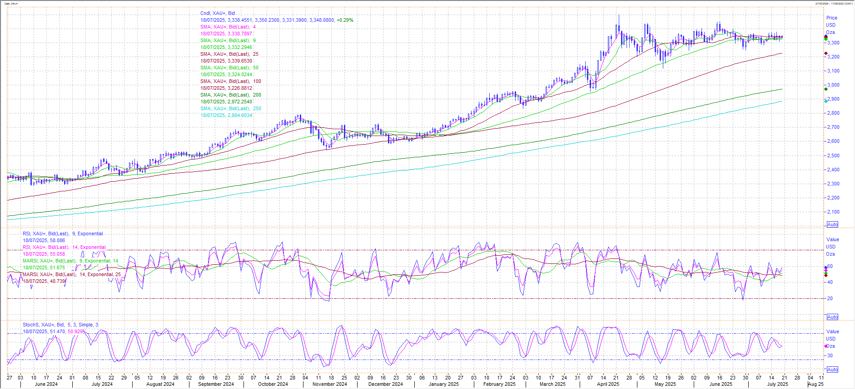Click the SMA value 3,338.7897
855x389 pixels.
tap(240, 34)
